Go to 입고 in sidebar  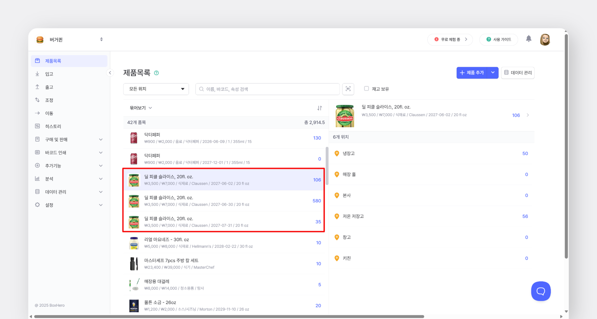point(49,74)
